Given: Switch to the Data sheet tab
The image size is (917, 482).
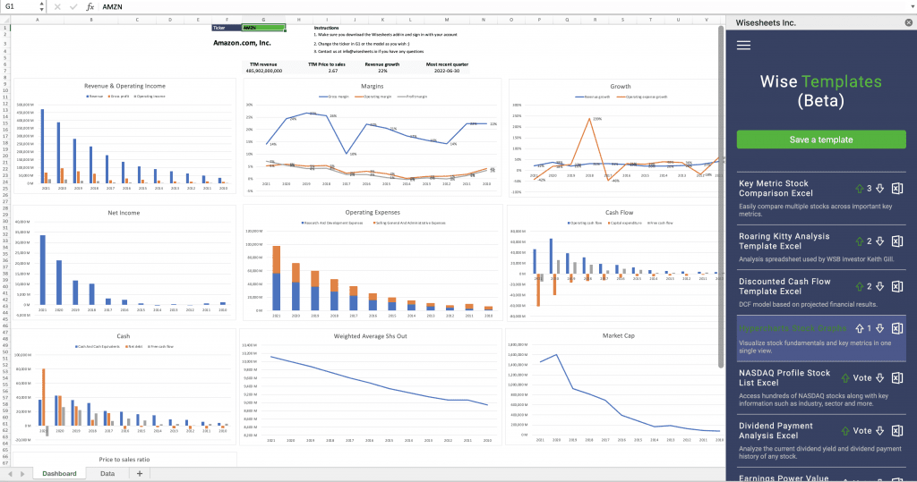Looking at the screenshot, I should 107,473.
